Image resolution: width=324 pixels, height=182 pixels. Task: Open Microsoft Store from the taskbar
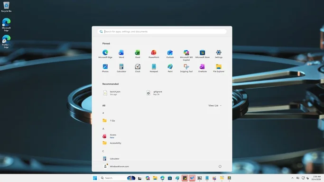(x=170, y=178)
